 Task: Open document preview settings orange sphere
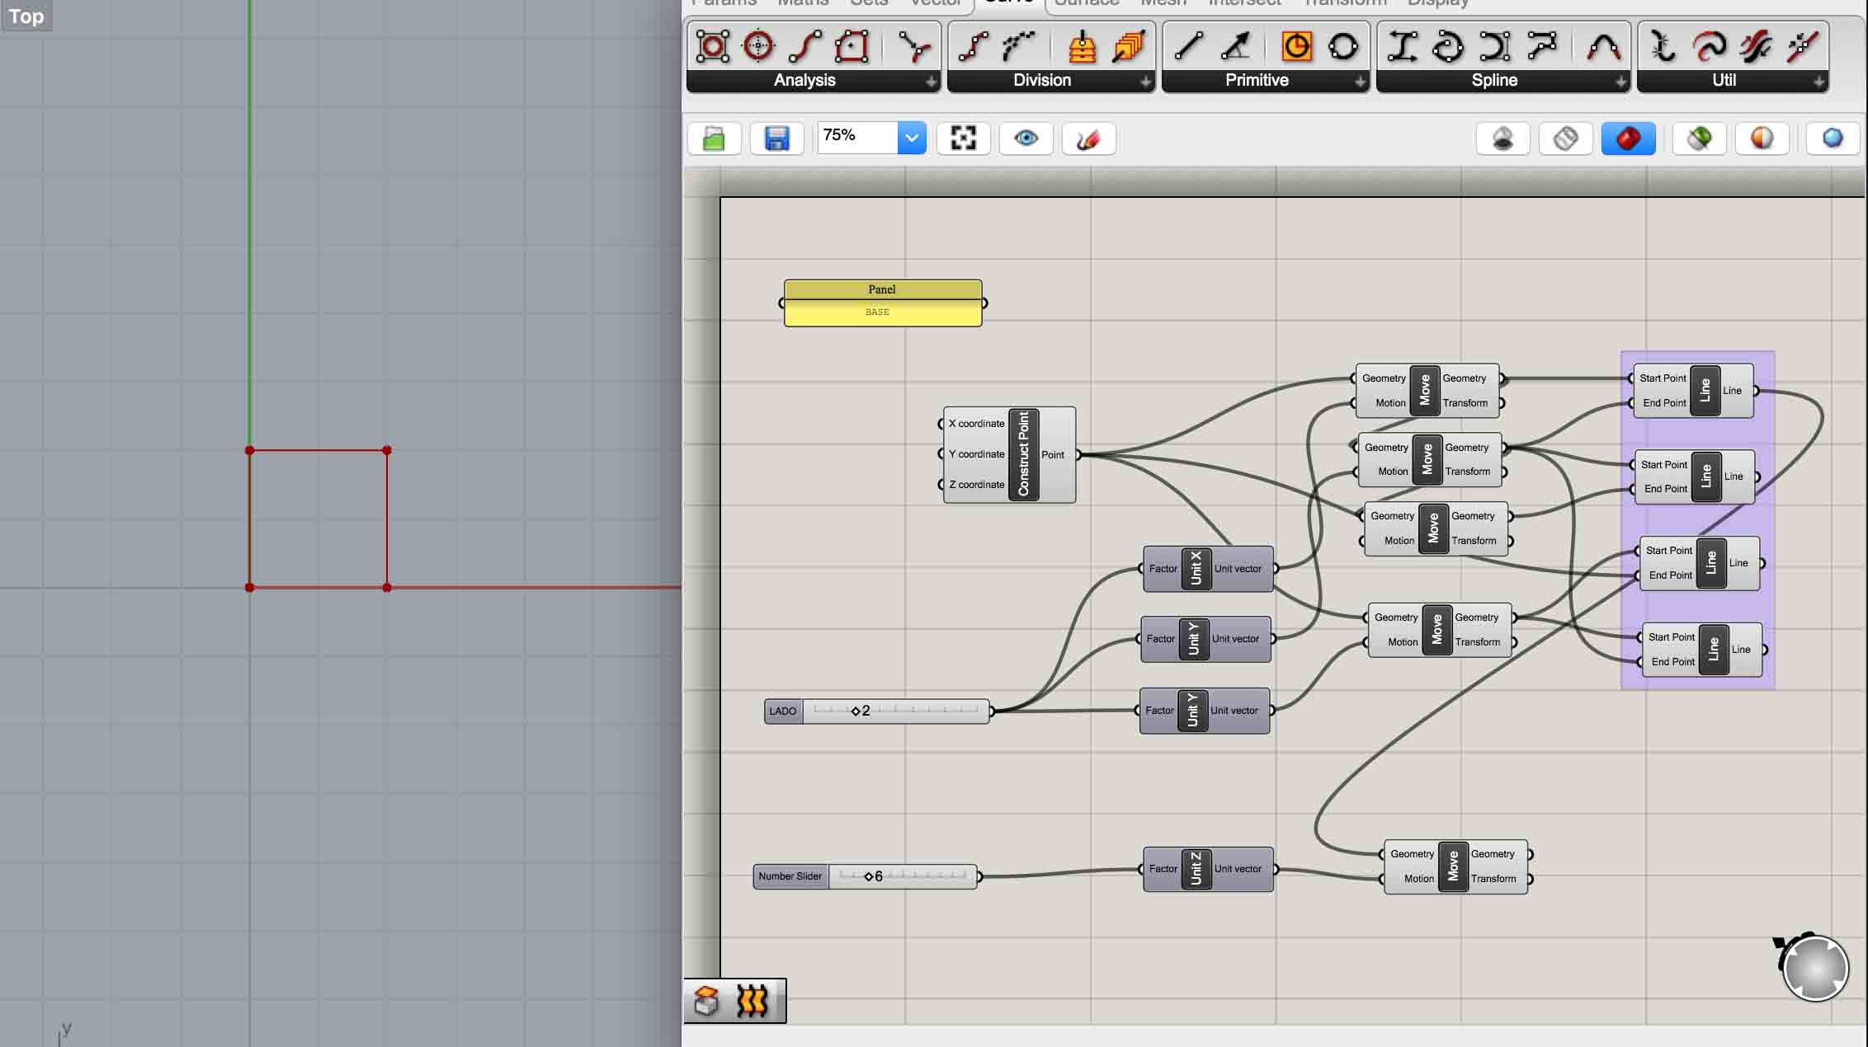coord(1762,139)
